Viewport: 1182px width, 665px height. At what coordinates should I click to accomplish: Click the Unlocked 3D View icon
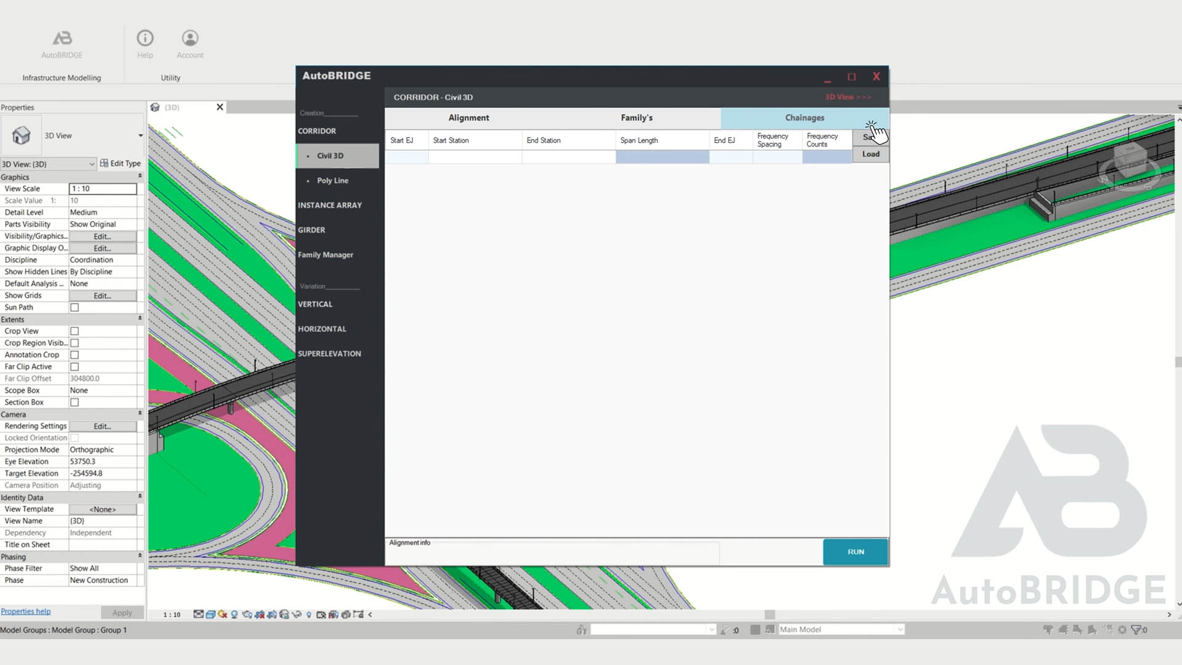pyautogui.click(x=284, y=615)
